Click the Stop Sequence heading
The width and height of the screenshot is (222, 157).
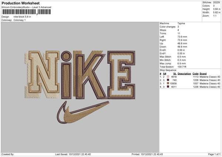pos(168,70)
